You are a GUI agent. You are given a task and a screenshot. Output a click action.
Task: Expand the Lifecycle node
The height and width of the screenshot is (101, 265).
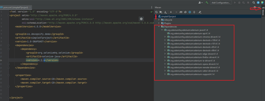(x=159, y=20)
